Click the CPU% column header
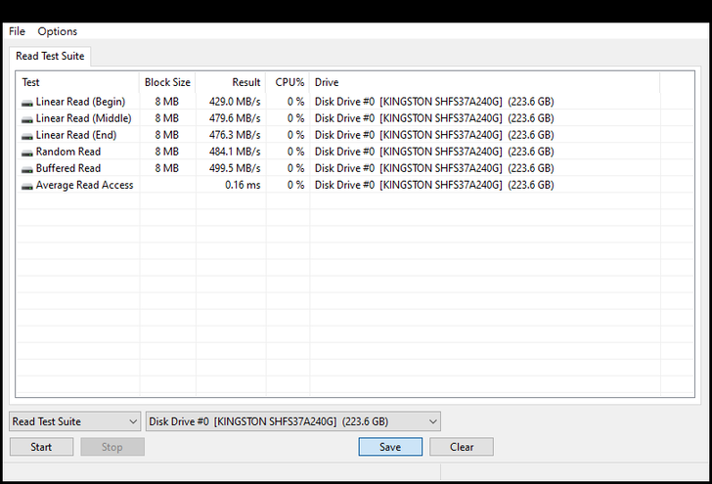 [288, 82]
